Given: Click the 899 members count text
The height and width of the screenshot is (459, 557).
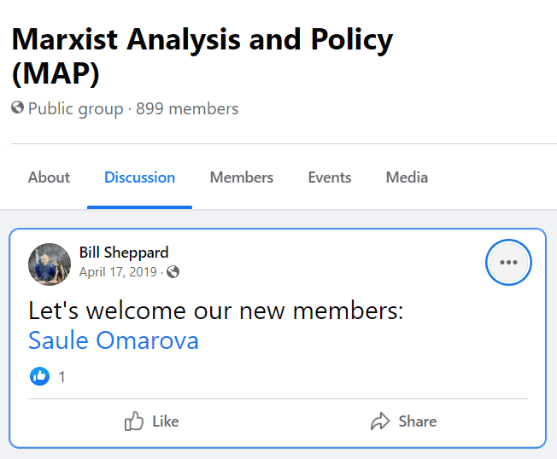Looking at the screenshot, I should 187,108.
